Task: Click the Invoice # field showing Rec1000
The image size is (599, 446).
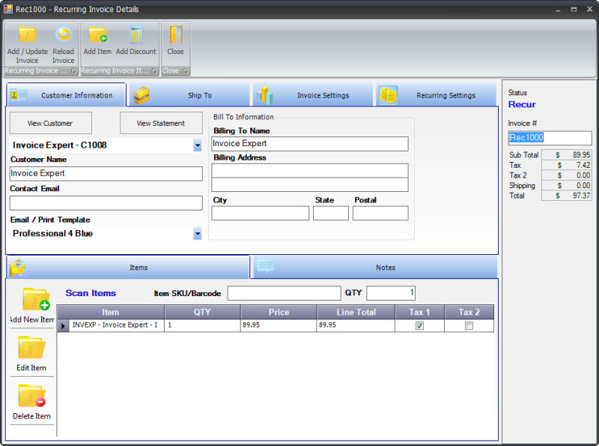Action: pyautogui.click(x=550, y=138)
